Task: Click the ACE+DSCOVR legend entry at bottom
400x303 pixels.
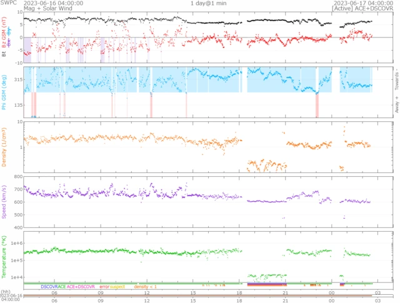Action: click(x=81, y=287)
